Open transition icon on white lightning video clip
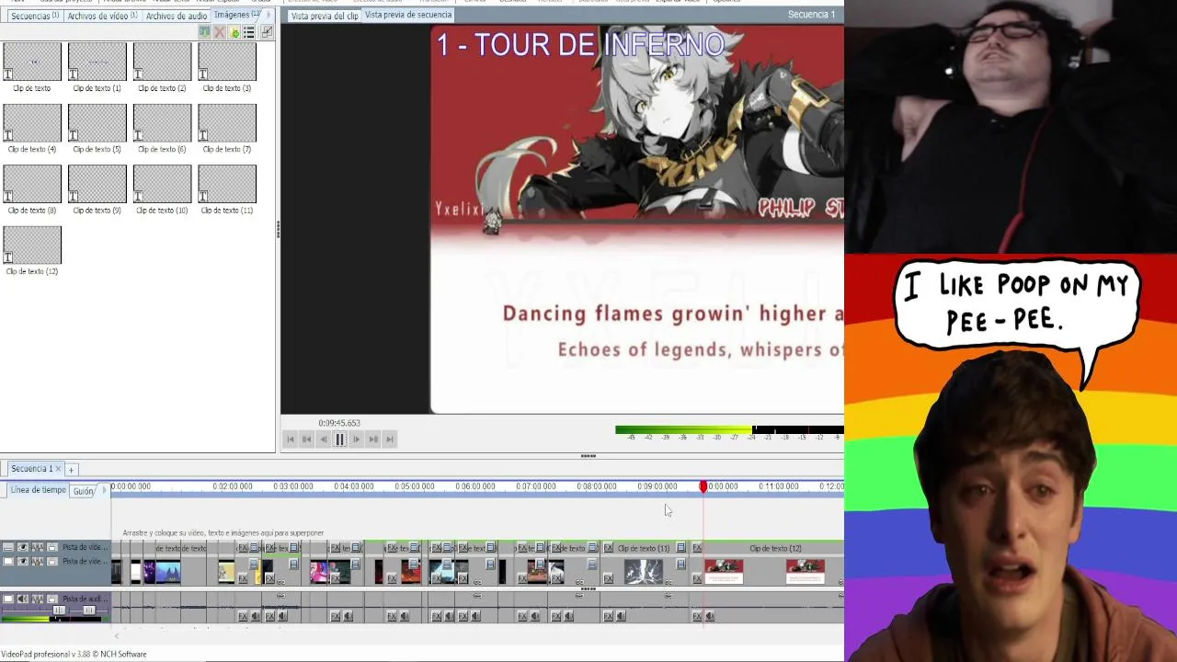 coord(680,564)
